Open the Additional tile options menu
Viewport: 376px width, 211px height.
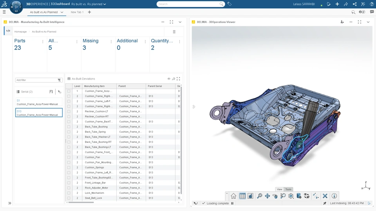(145, 42)
